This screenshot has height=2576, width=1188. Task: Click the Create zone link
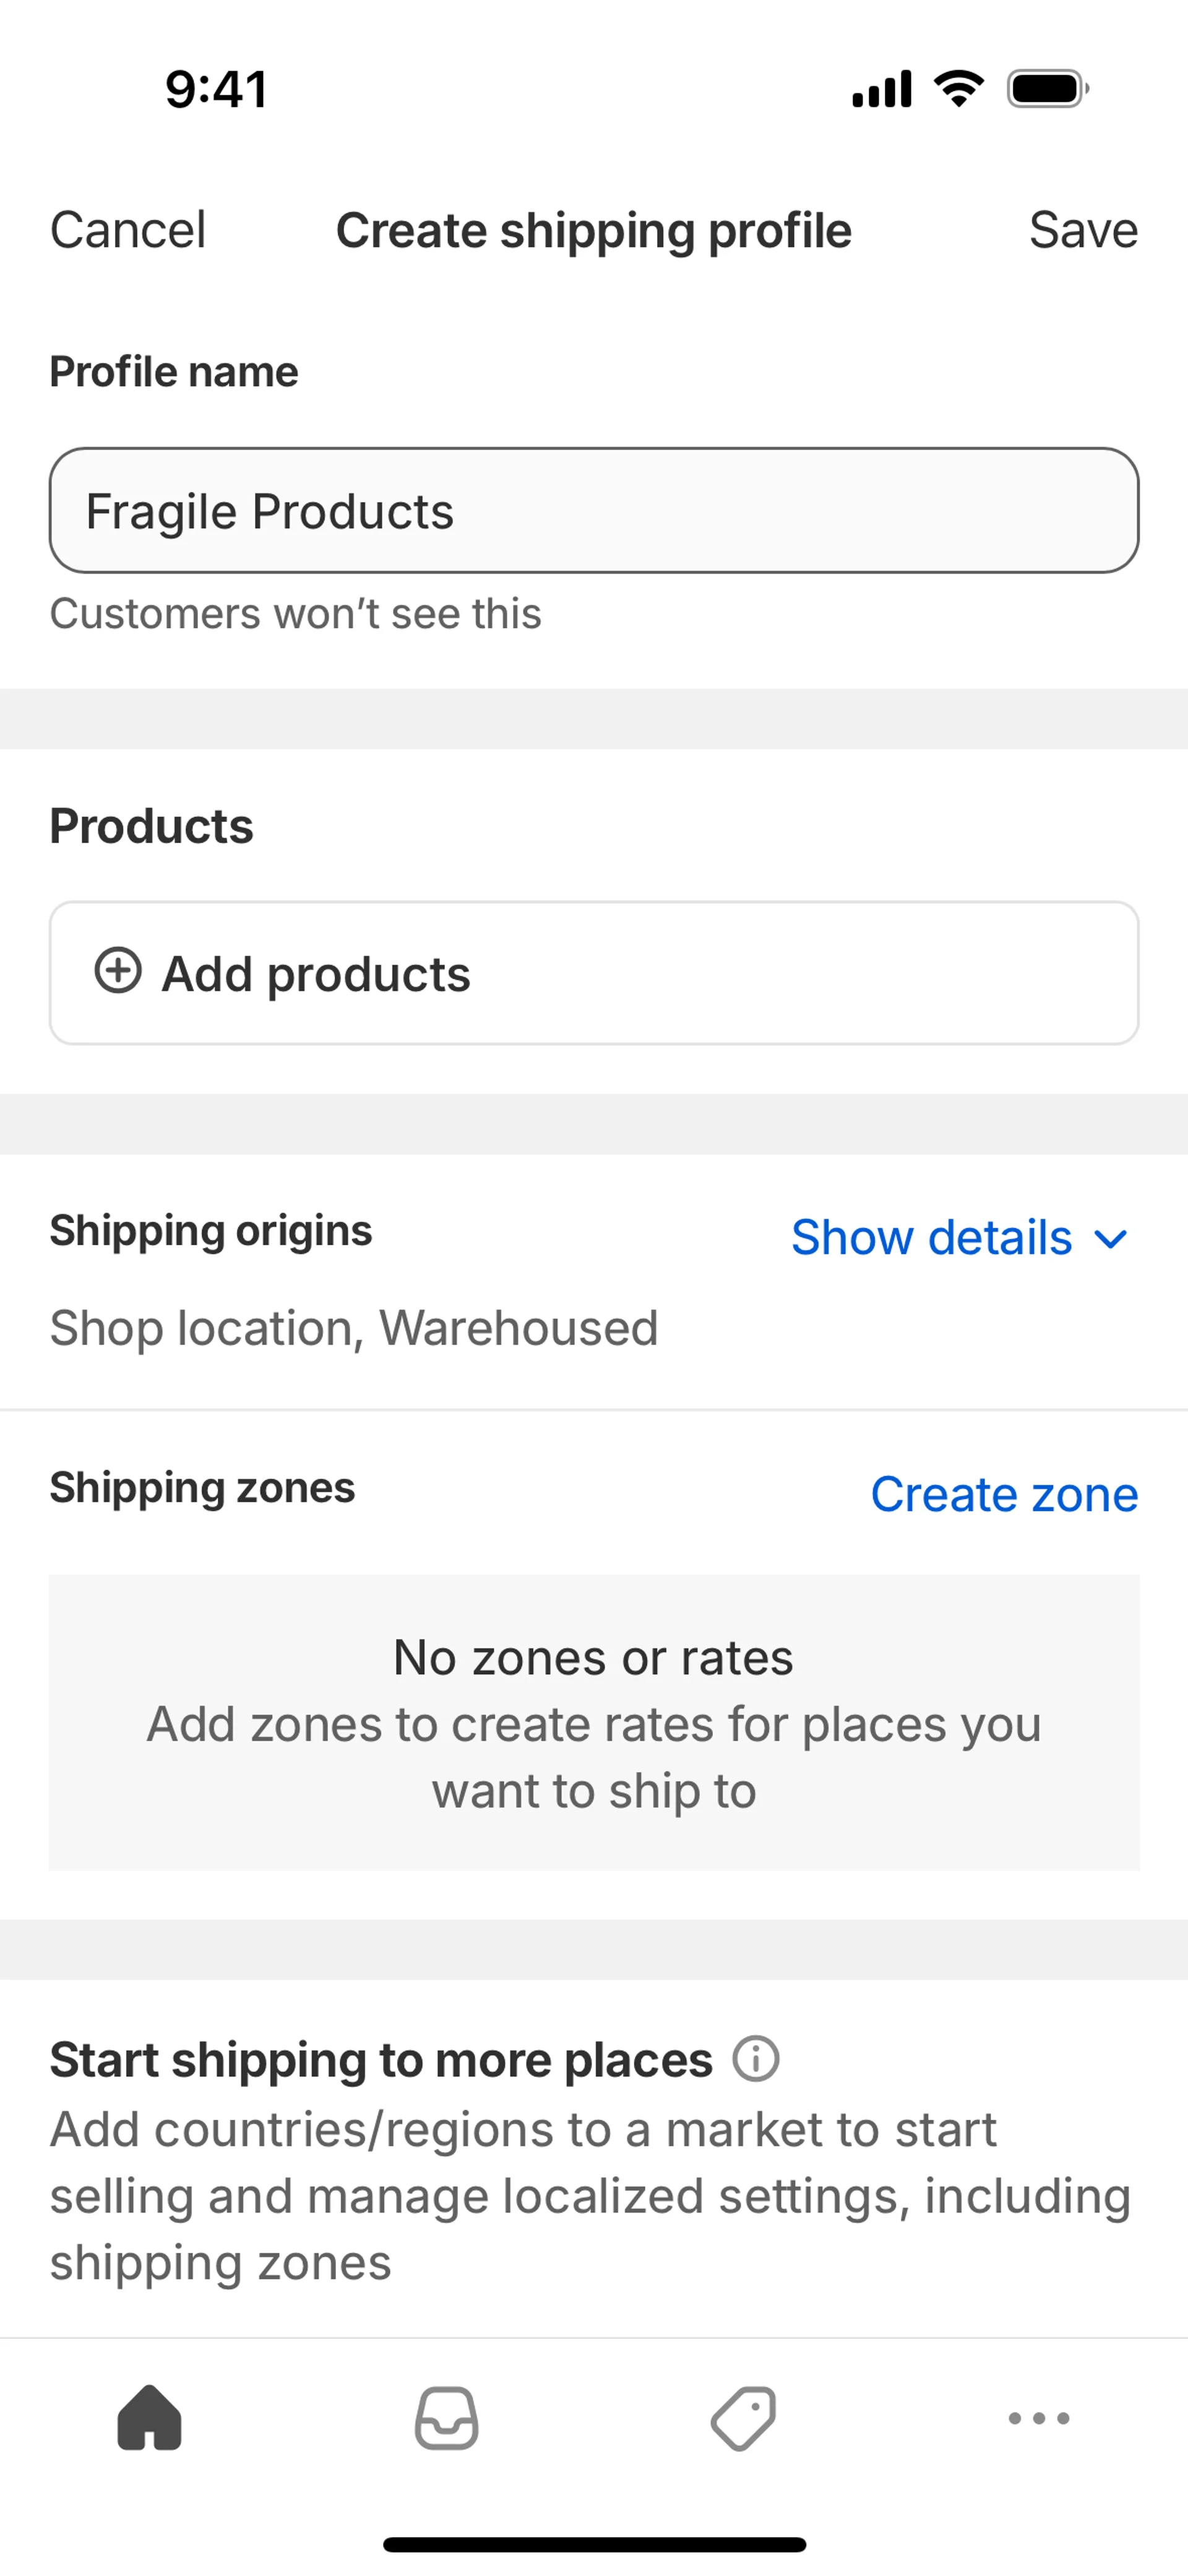click(1004, 1494)
